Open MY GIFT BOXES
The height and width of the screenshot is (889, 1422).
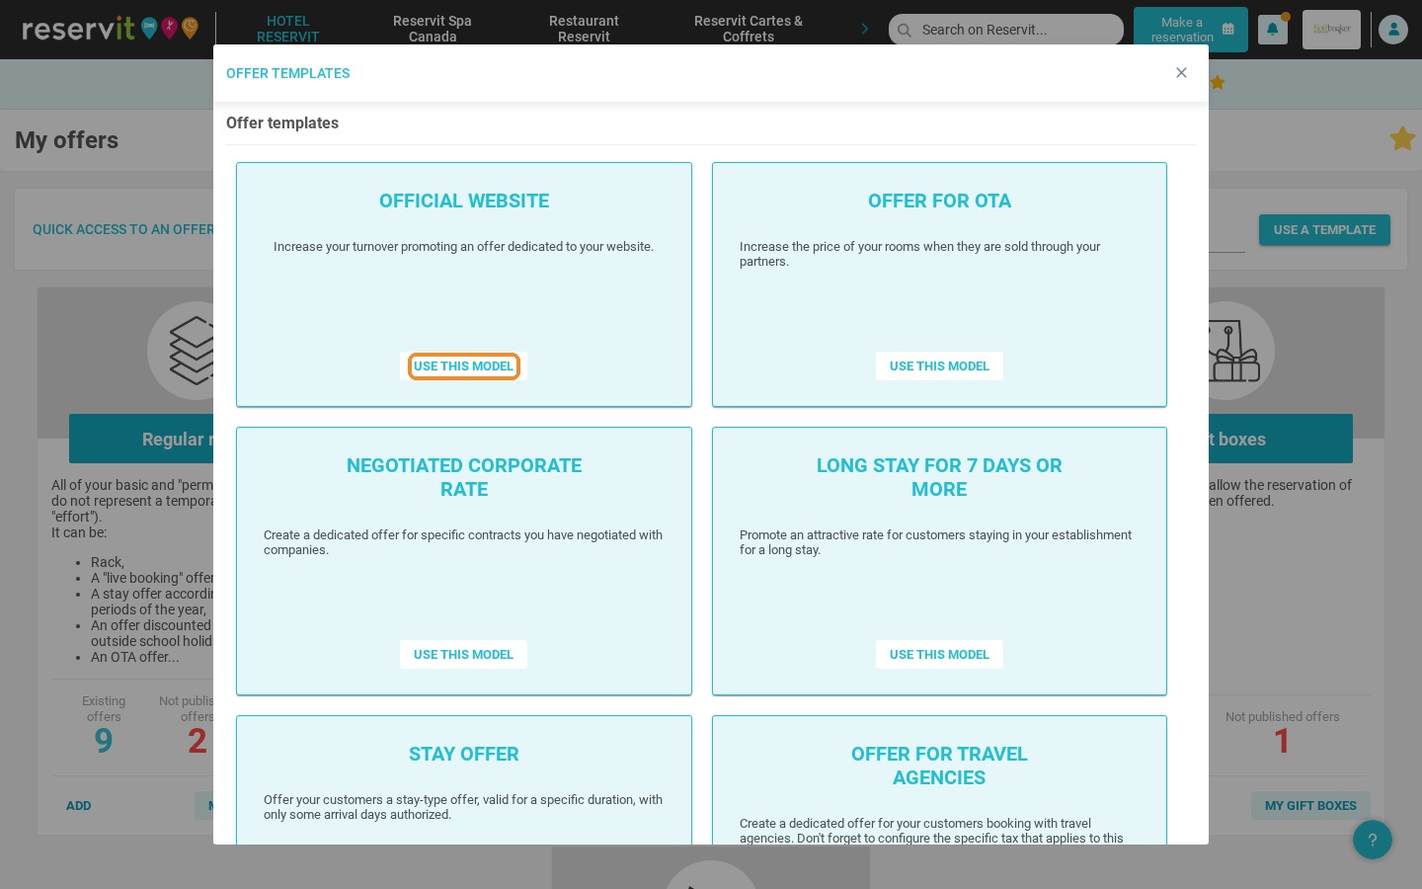click(1310, 806)
